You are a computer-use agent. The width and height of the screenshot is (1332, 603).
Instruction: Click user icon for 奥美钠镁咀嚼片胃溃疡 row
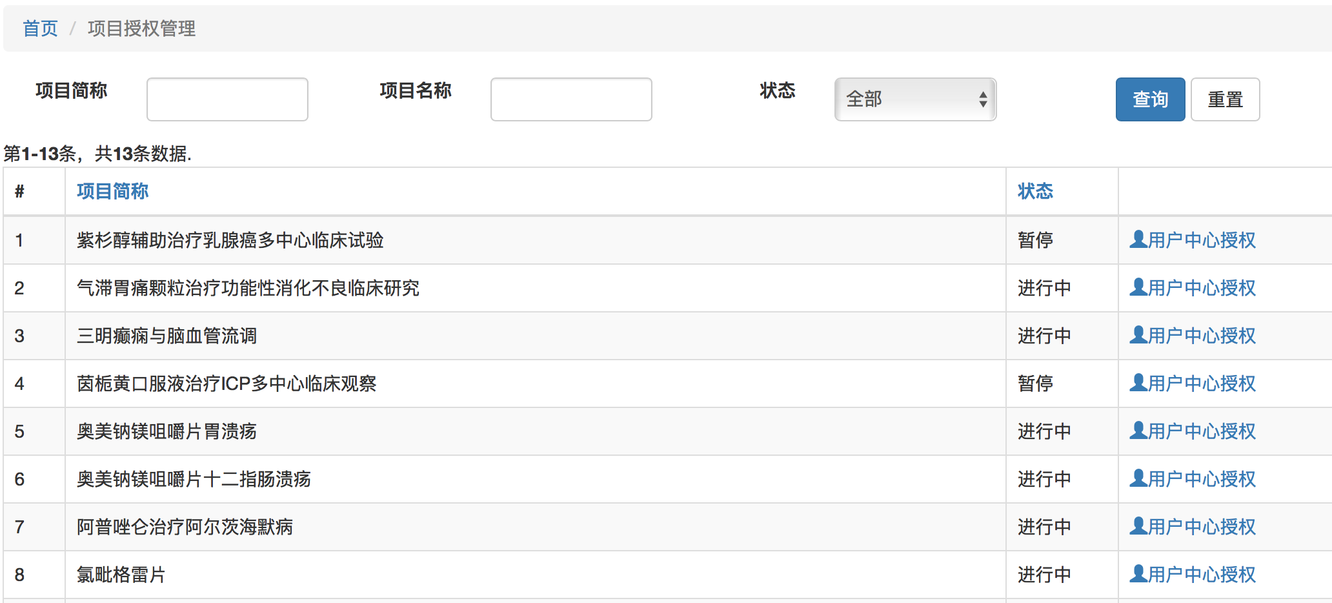(x=1138, y=431)
